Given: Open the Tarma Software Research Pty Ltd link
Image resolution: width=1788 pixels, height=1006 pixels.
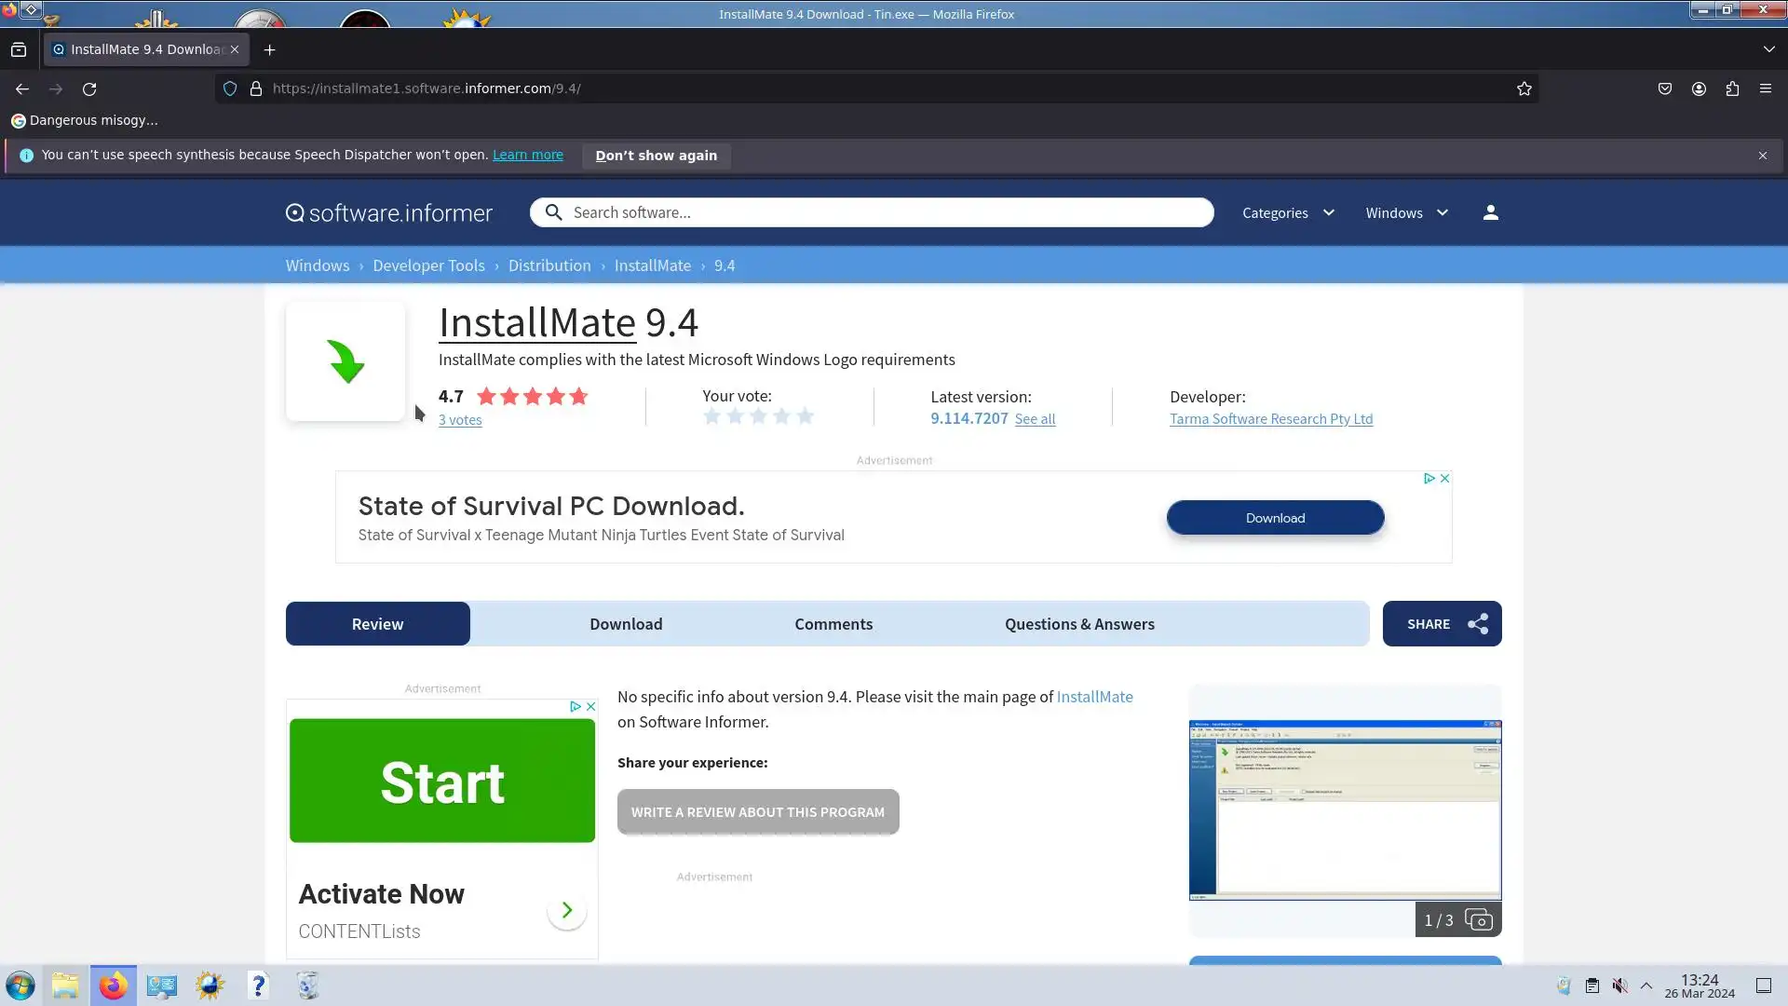Looking at the screenshot, I should coord(1270,419).
